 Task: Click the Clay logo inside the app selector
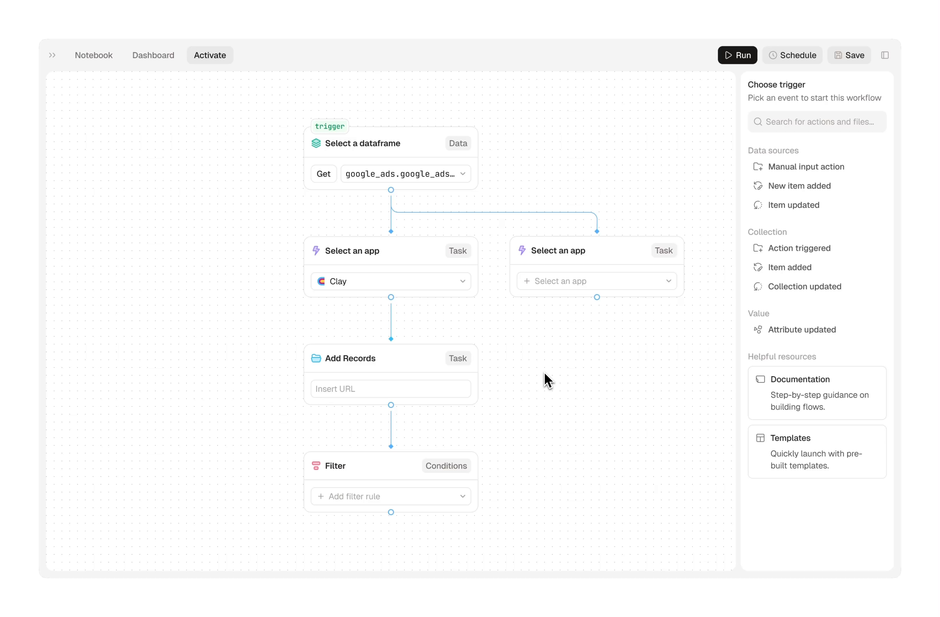pos(321,281)
